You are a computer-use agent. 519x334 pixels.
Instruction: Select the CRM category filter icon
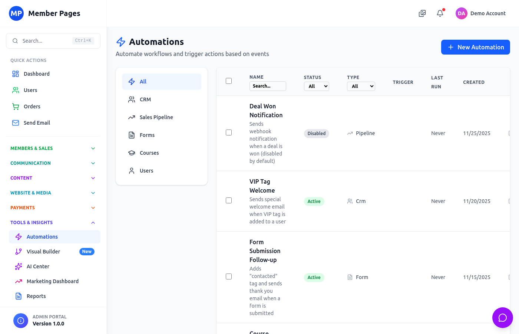click(x=132, y=99)
